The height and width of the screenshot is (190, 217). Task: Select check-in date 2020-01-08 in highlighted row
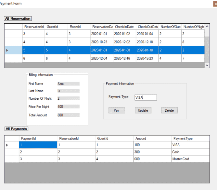coord(124,50)
